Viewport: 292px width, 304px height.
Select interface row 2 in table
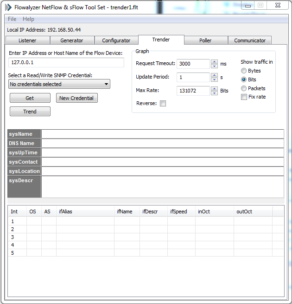pos(146,229)
